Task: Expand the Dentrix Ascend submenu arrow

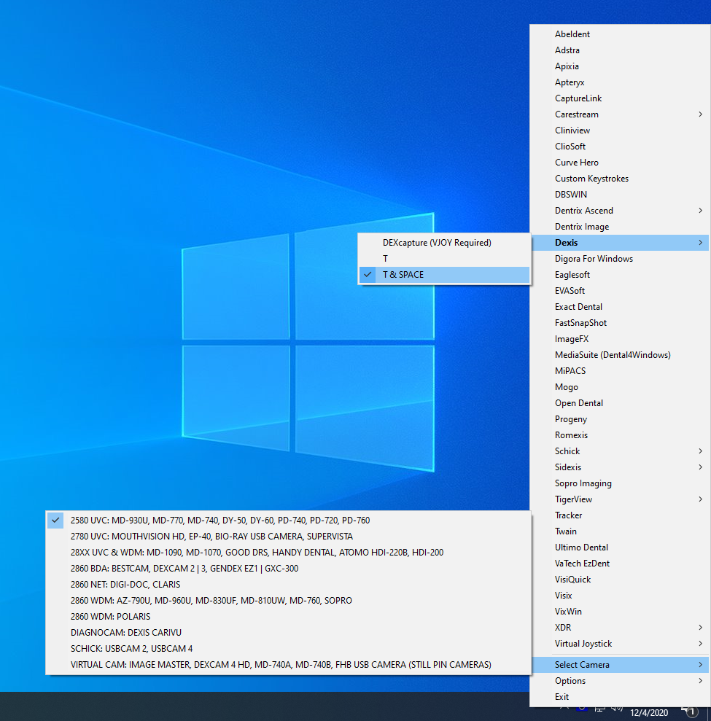Action: (700, 211)
